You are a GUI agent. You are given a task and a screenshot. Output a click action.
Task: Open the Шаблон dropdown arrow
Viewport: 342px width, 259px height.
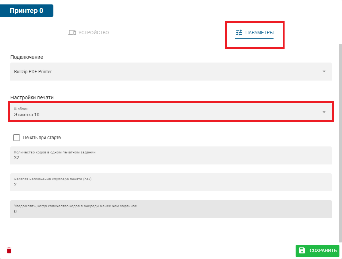(324, 112)
